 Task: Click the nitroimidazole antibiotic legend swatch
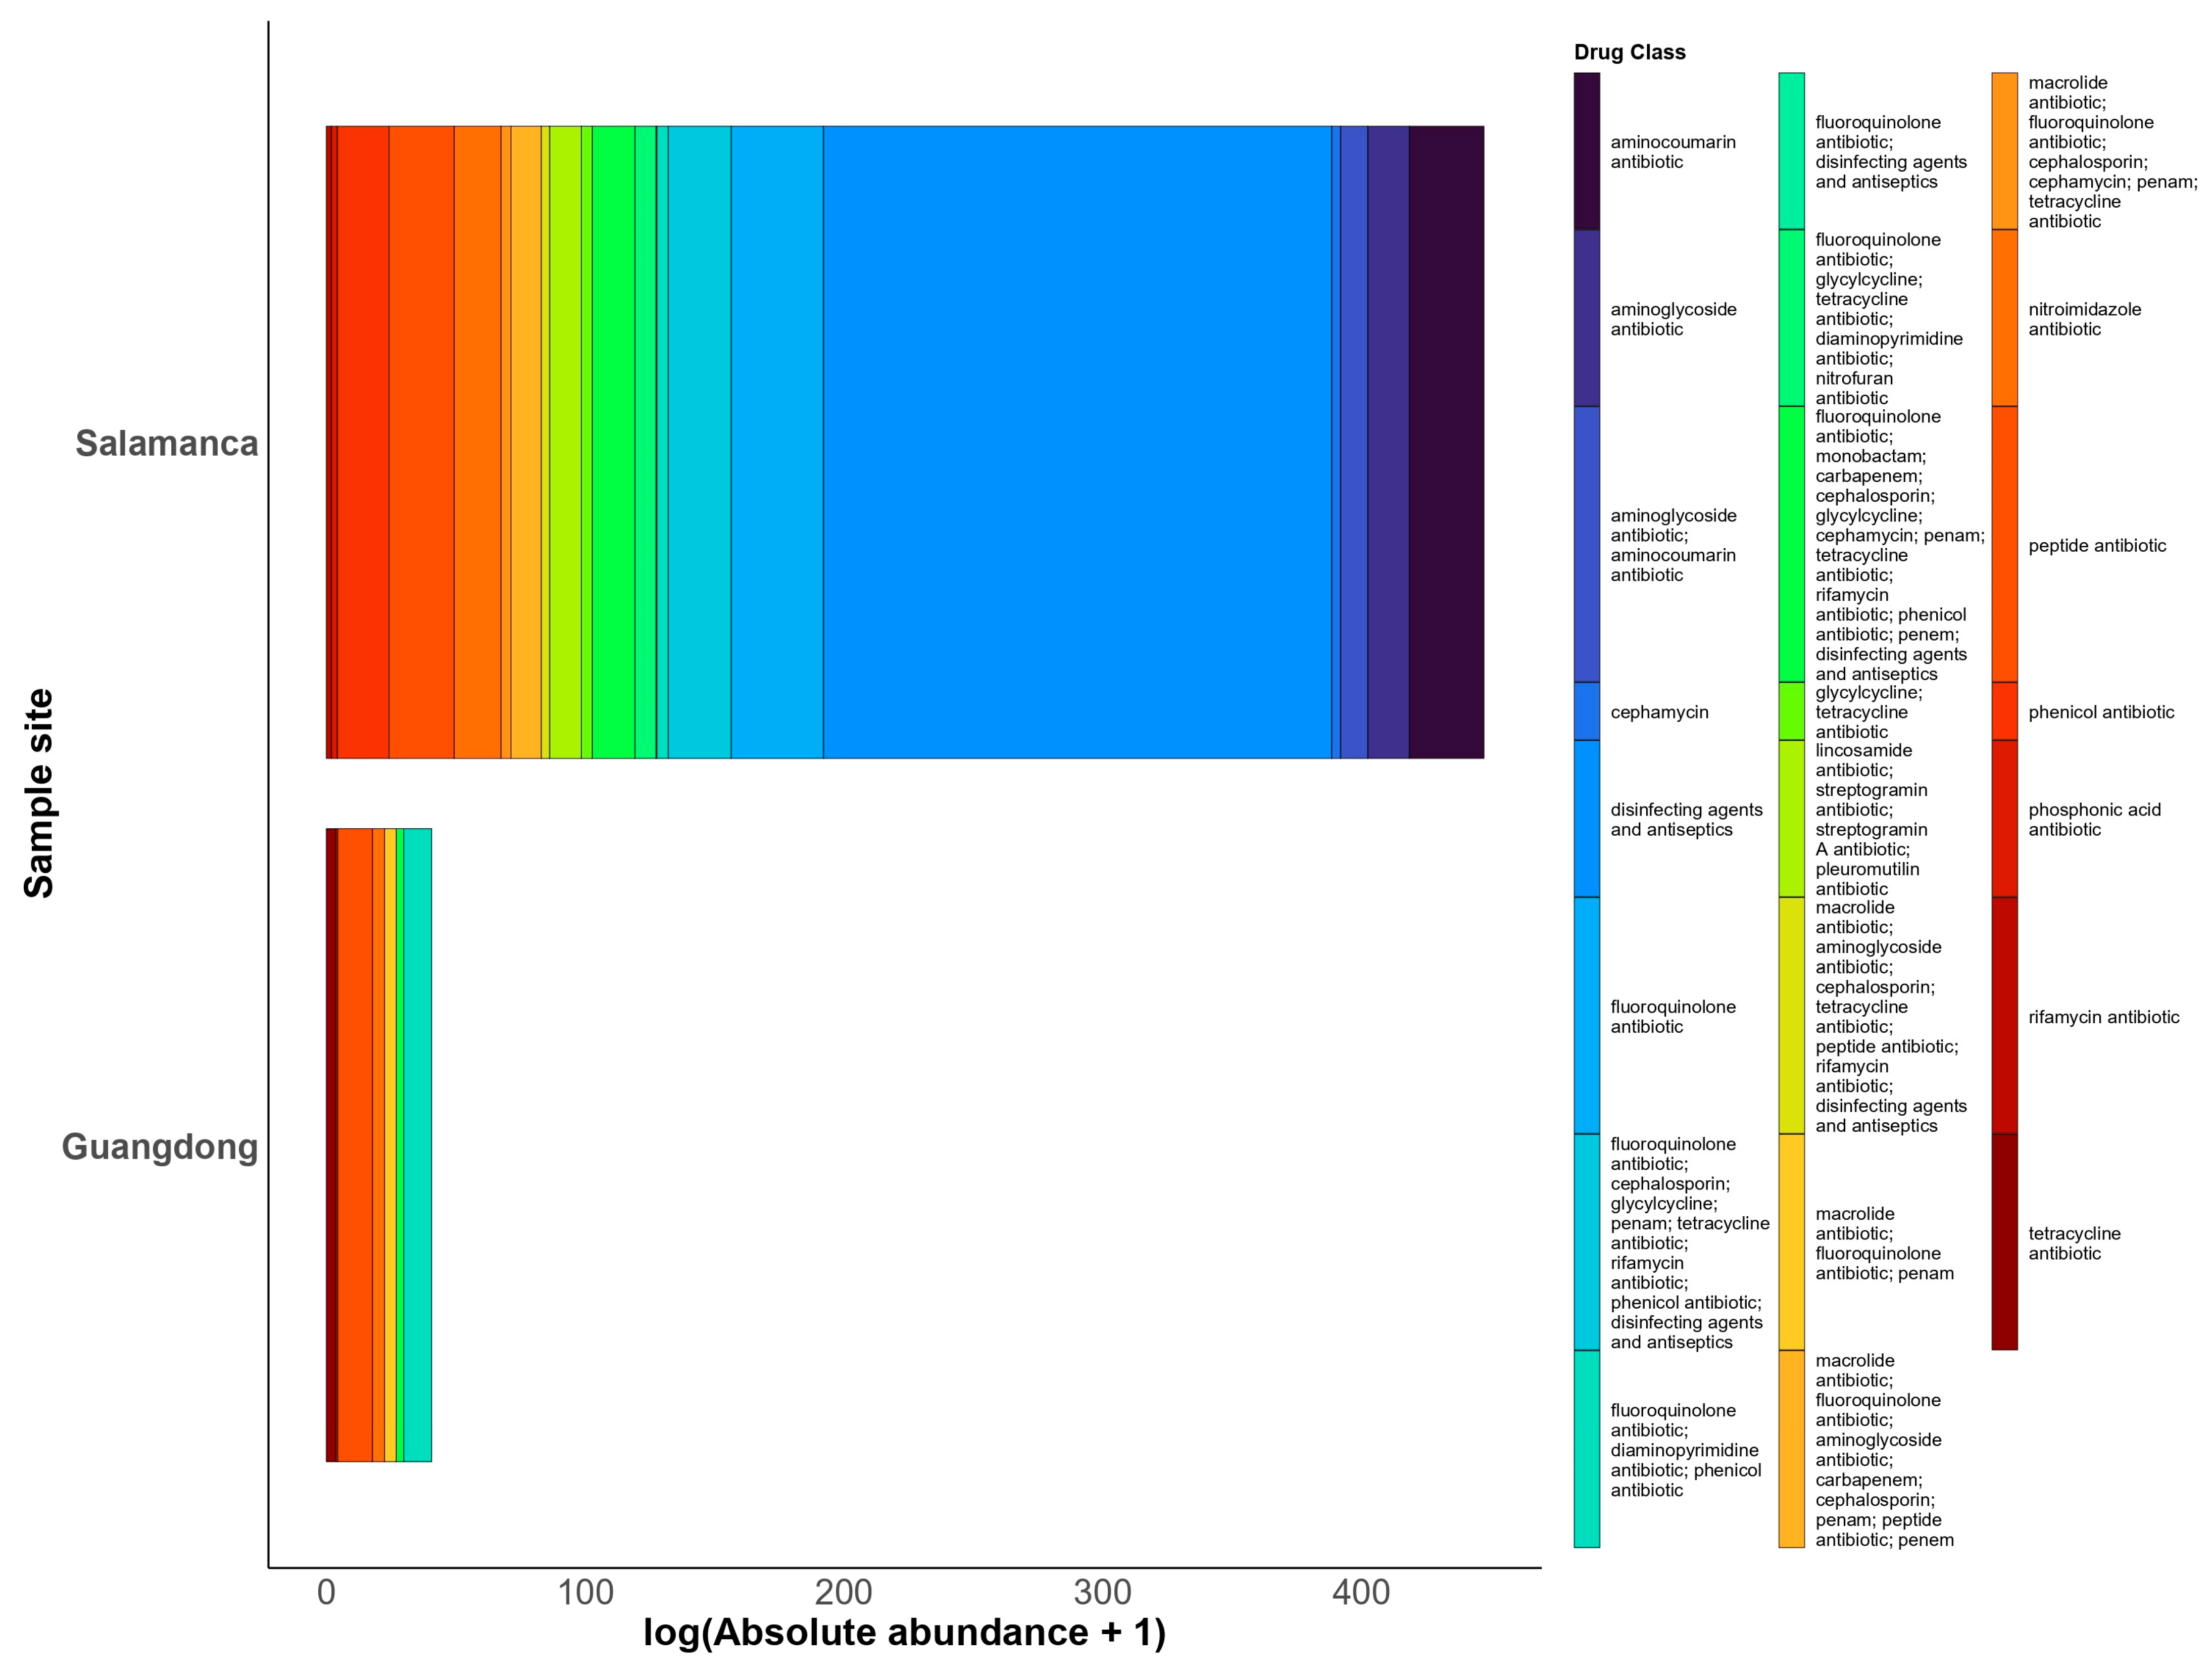click(x=2004, y=318)
